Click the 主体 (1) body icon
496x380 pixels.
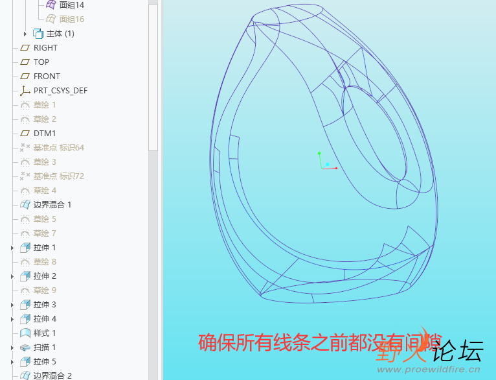click(x=38, y=34)
